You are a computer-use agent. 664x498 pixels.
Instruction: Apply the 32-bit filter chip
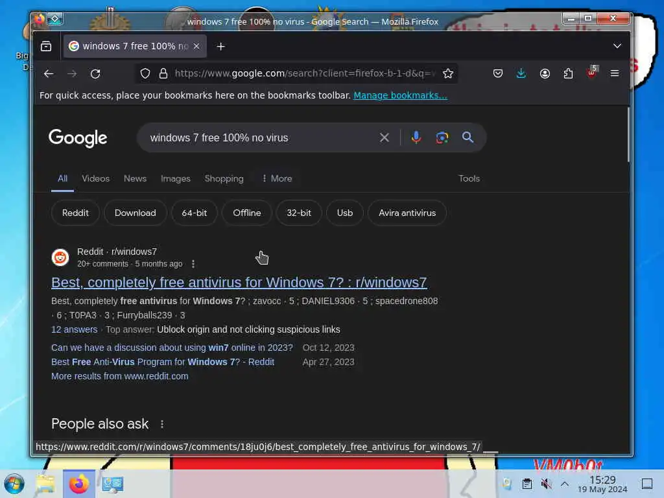click(299, 213)
